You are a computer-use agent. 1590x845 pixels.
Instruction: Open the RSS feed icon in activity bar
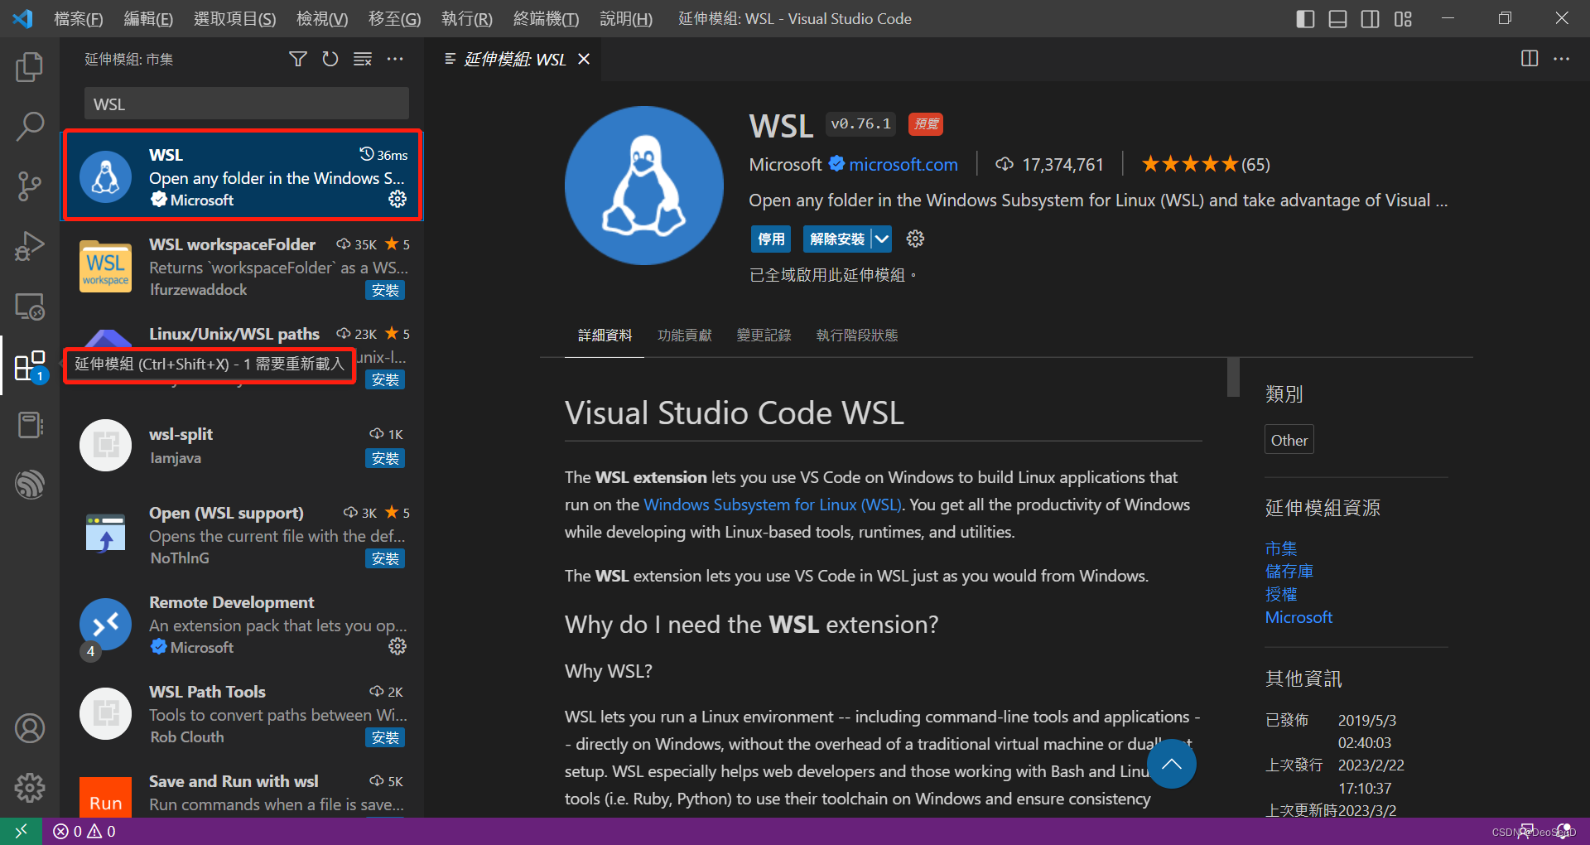30,485
